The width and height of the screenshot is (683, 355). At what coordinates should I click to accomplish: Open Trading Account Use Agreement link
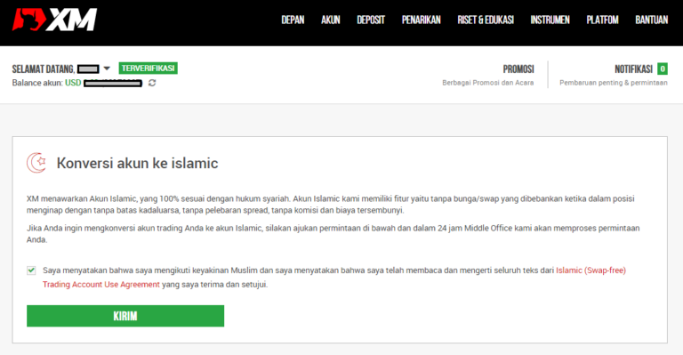pyautogui.click(x=101, y=285)
